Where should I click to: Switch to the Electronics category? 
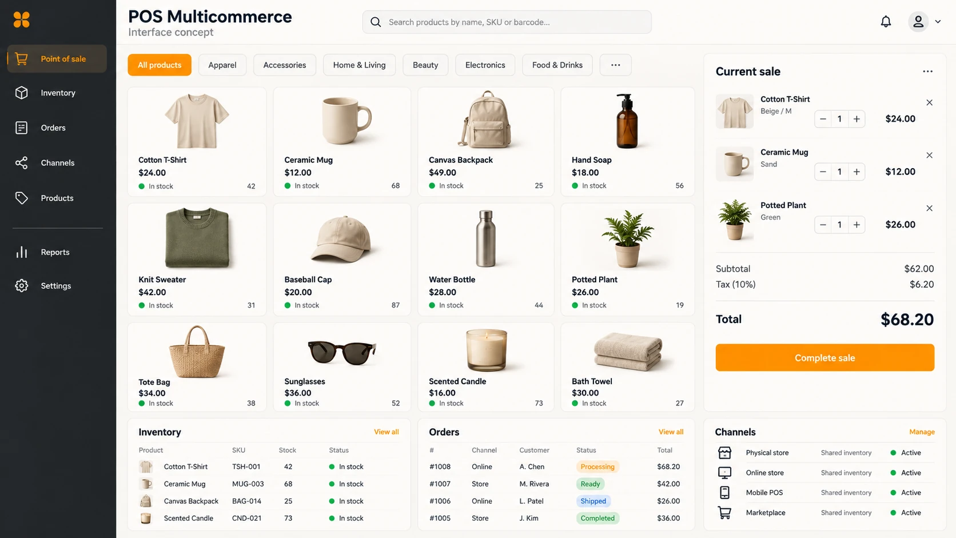(485, 65)
